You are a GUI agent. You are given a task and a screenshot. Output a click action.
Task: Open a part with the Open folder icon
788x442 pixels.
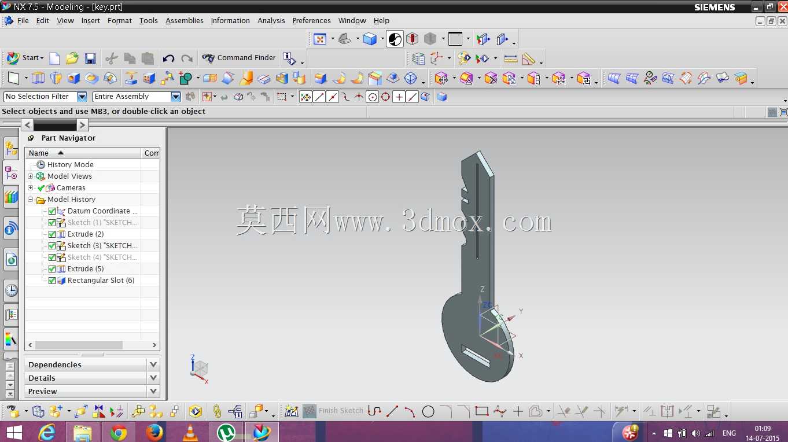72,58
